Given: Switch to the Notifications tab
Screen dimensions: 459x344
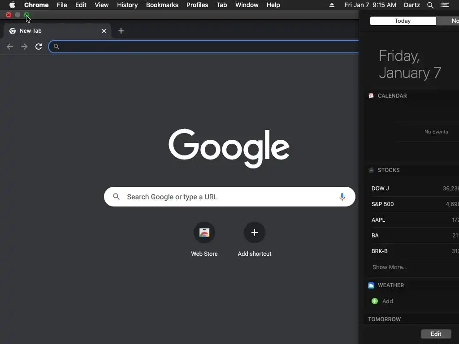Looking at the screenshot, I should [448, 21].
